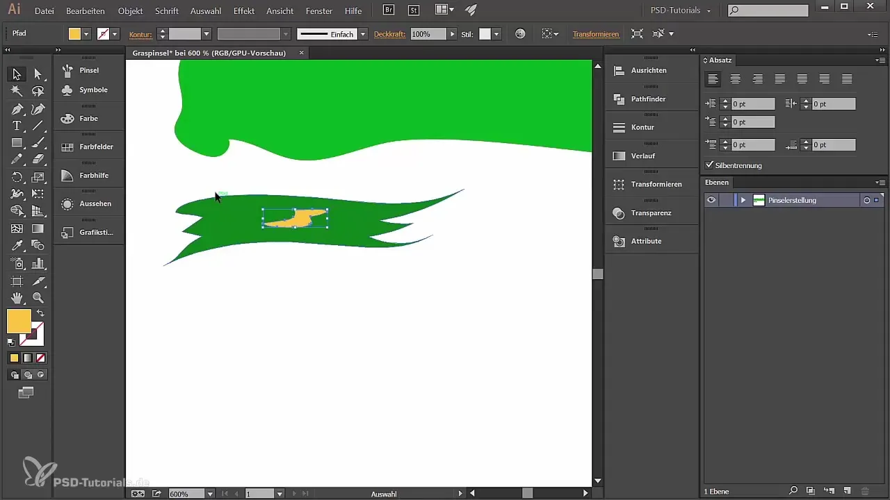This screenshot has height=500, width=890.
Task: Open the Bearbeiten menu
Action: [86, 11]
